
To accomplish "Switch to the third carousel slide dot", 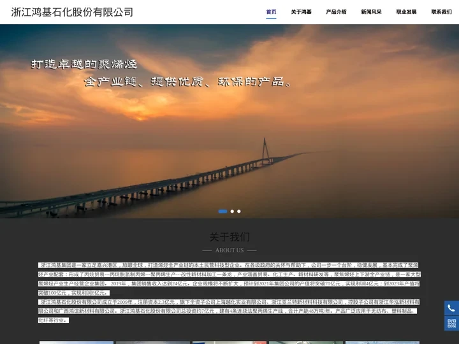I will 239,211.
